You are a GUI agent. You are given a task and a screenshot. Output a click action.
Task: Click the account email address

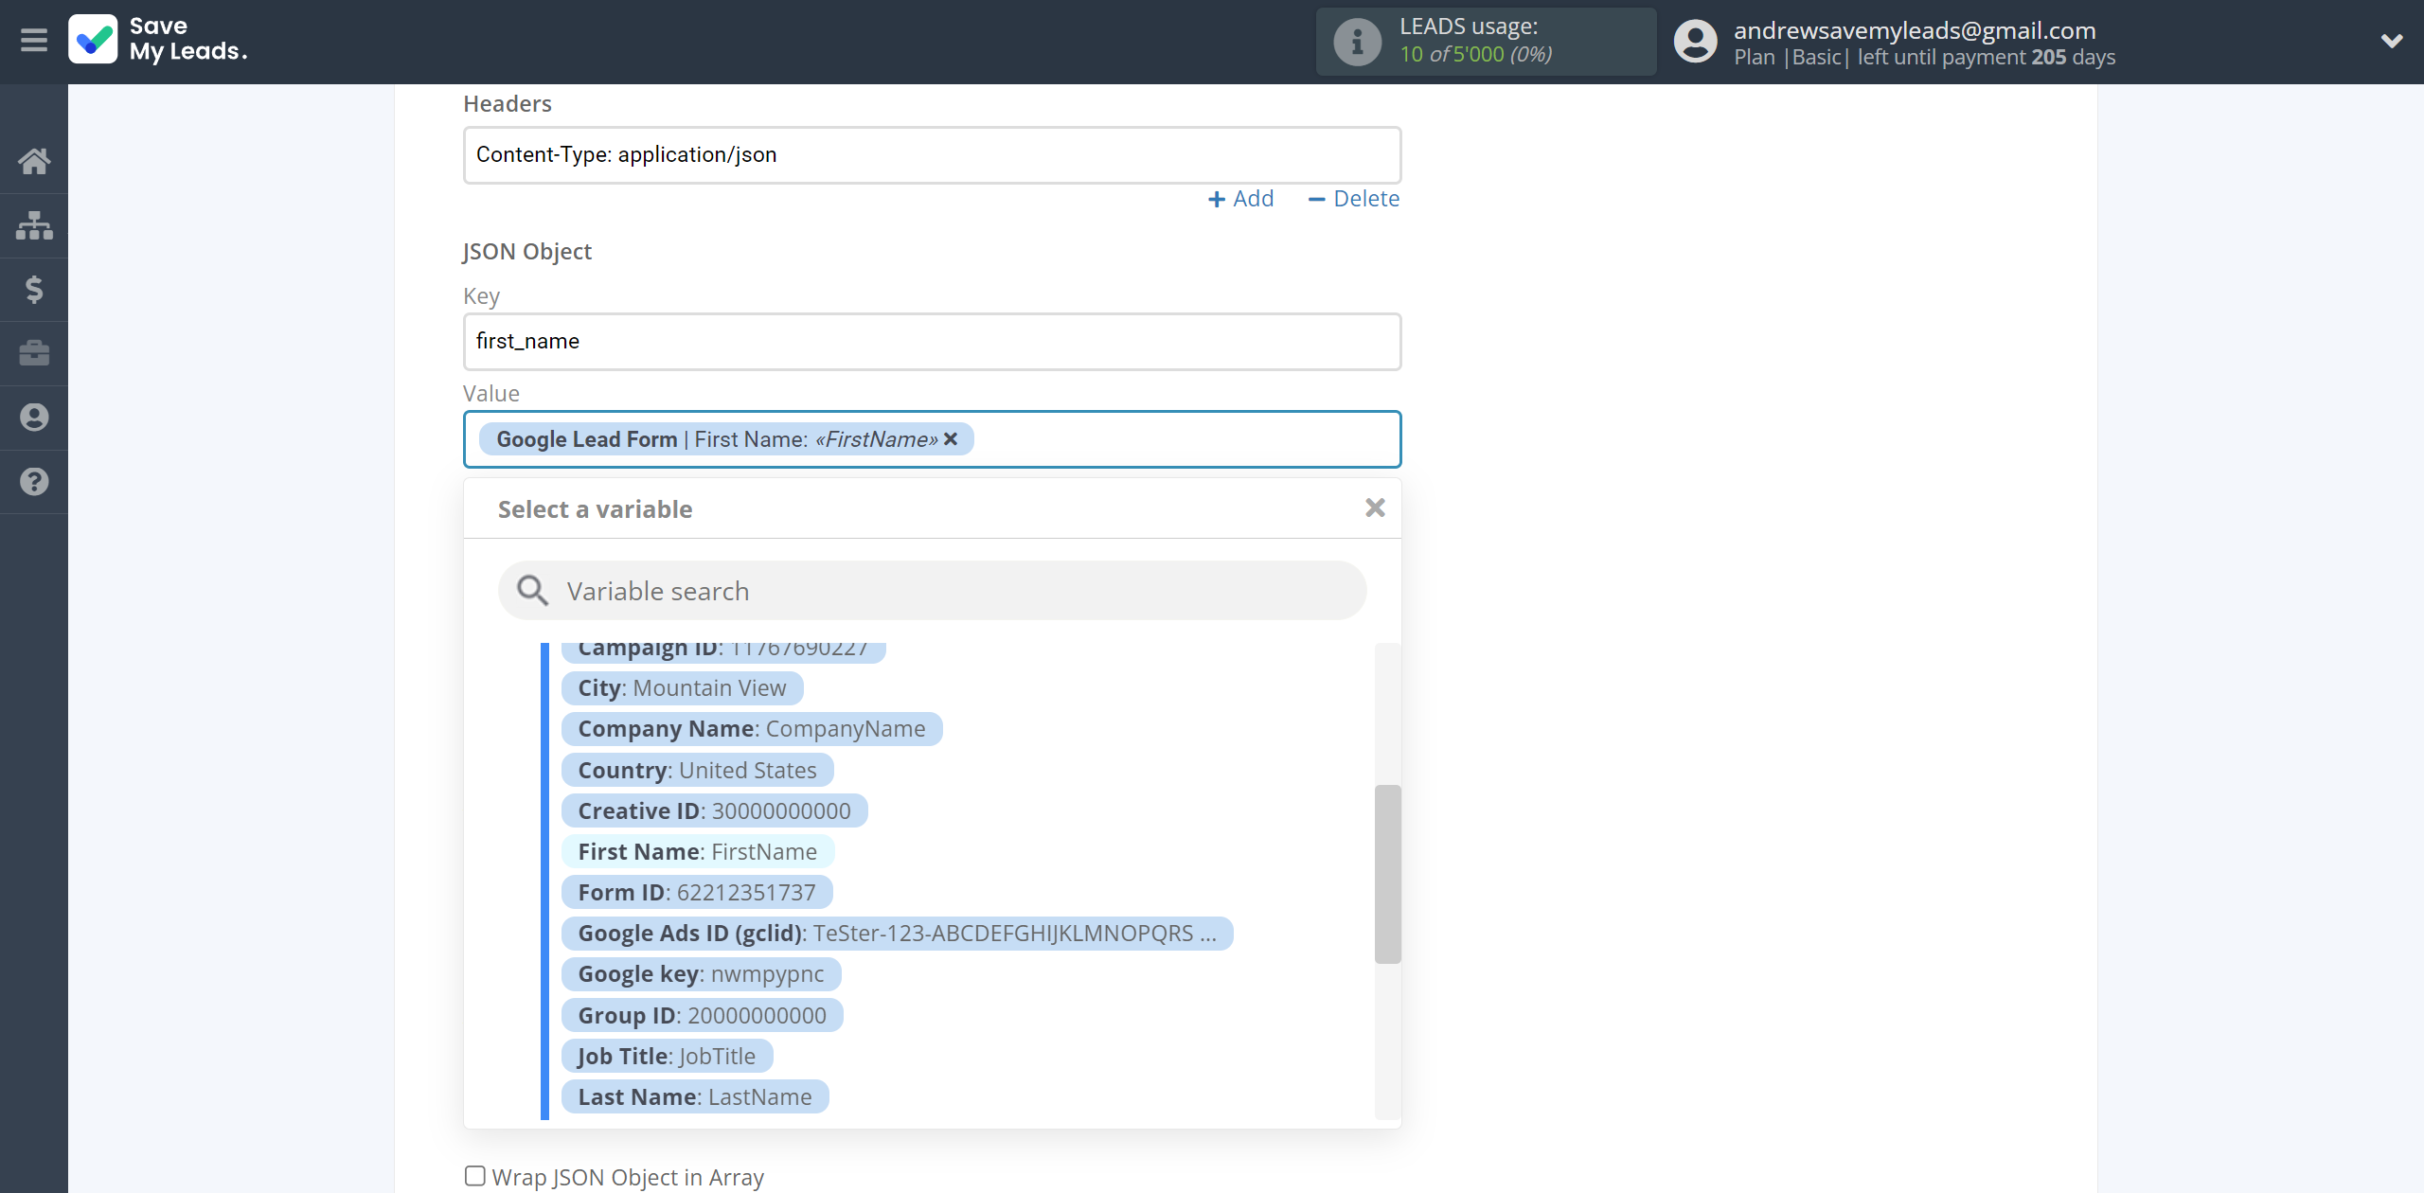click(1915, 30)
